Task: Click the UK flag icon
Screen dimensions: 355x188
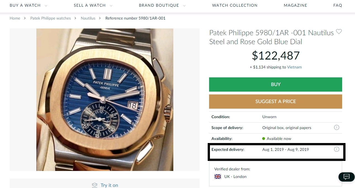Action: (x=218, y=177)
